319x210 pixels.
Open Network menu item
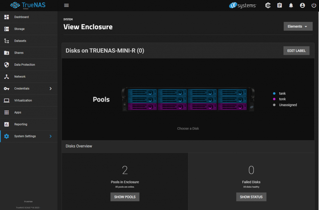pos(29,77)
